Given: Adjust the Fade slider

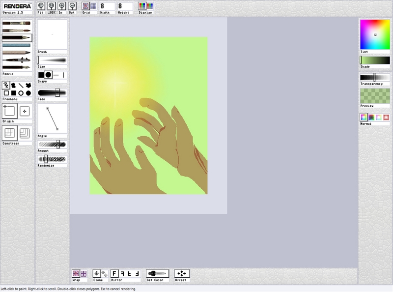Looking at the screenshot, I should click(x=52, y=93).
